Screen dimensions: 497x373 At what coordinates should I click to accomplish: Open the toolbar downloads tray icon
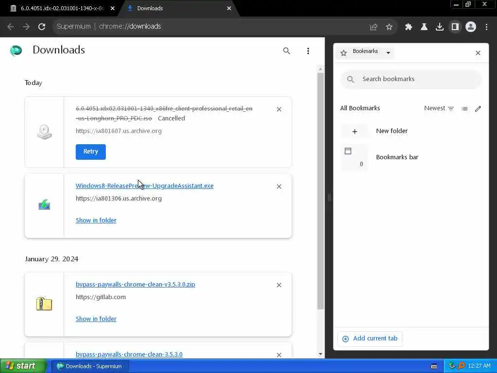(439, 27)
